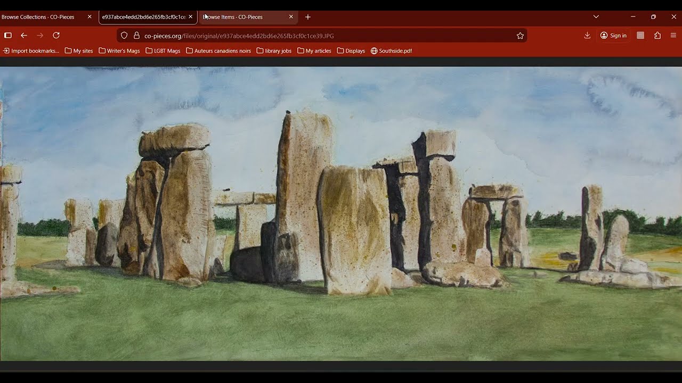Viewport: 682px width, 383px height.
Task: Open the Downloads panel
Action: tap(587, 36)
